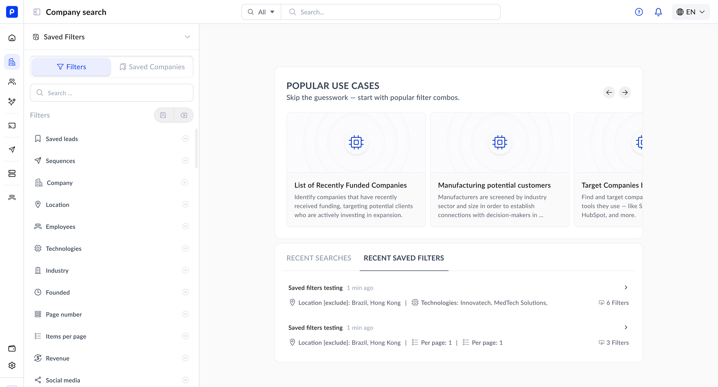
Task: Expand the Saved Filters chevron
Action: [187, 37]
